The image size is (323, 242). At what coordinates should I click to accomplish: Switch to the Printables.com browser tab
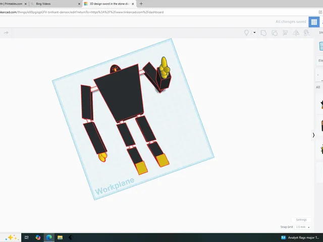(12, 4)
